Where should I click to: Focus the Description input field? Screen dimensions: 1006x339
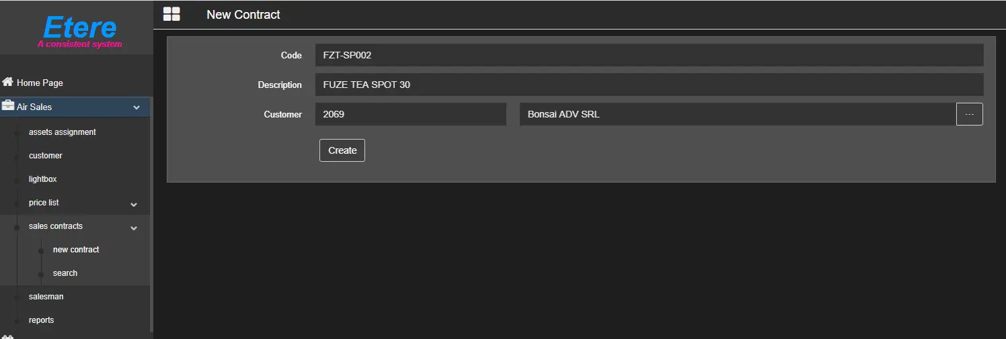pyautogui.click(x=649, y=85)
